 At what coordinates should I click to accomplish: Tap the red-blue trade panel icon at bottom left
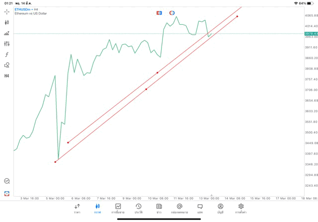(x=7, y=193)
